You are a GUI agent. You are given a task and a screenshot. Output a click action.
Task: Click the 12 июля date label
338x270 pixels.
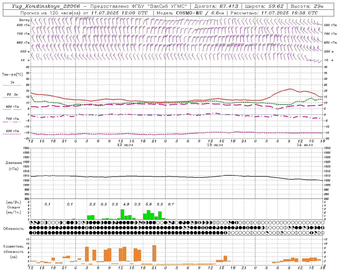[x=125, y=145]
